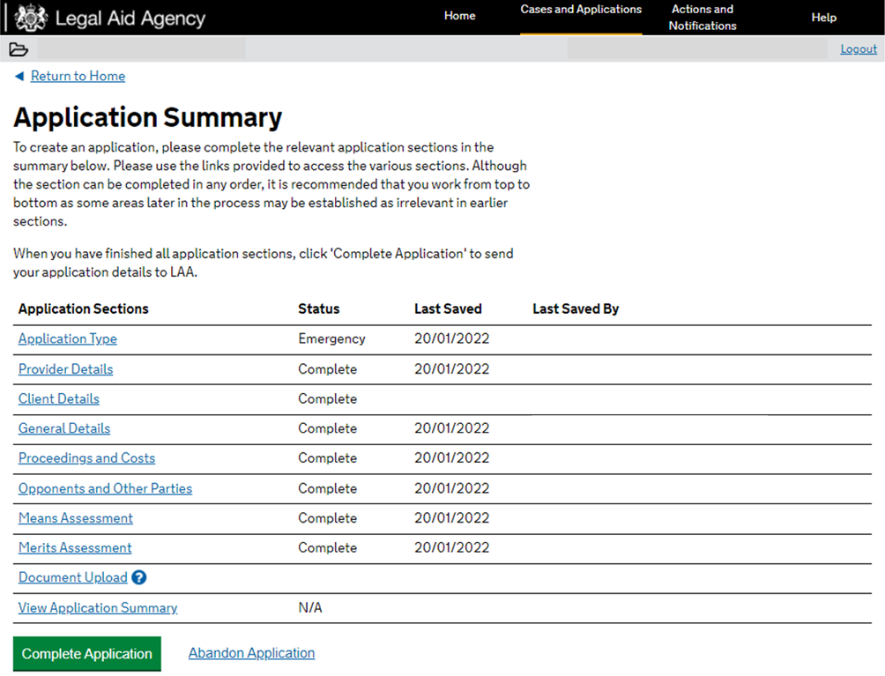Open the Client Details section
The image size is (885, 676).
[59, 399]
